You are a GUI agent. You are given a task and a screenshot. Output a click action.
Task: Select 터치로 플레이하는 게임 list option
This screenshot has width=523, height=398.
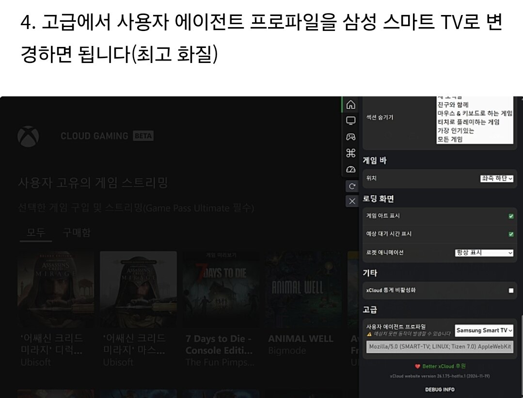468,122
